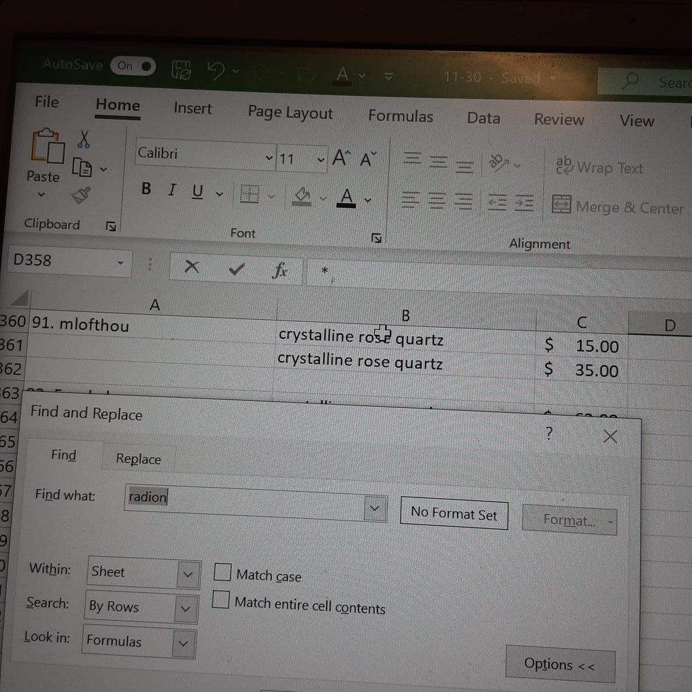692x692 pixels.
Task: Open the Name Box dropdown
Action: (x=120, y=263)
